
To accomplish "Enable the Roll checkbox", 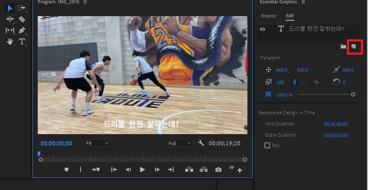I will 267,145.
